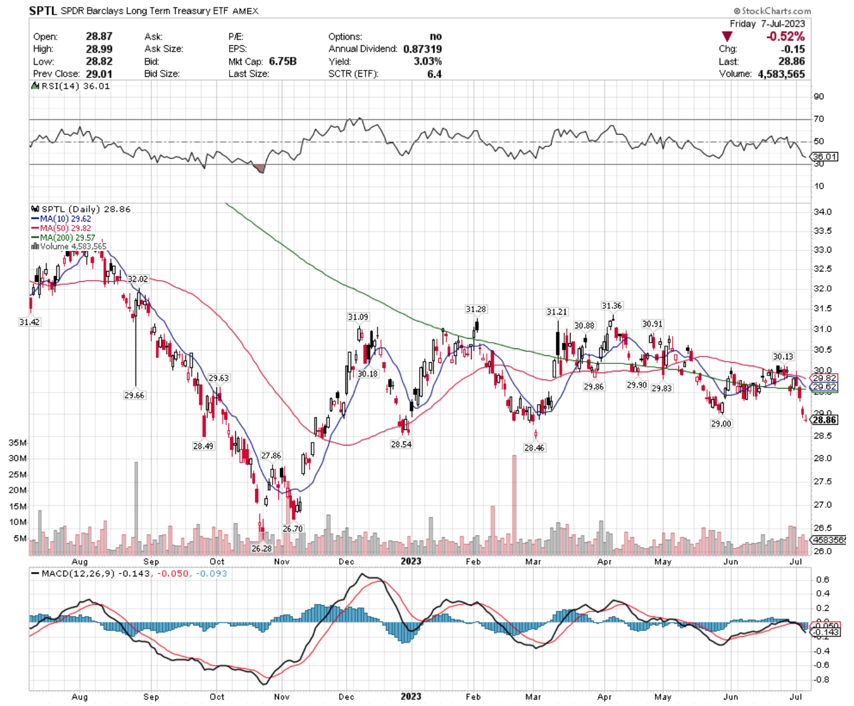Click the High 28.99 value

99,49
